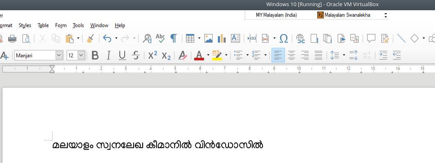Image resolution: width=435 pixels, height=163 pixels.
Task: Toggle Subscript X₂
Action: [x=166, y=56]
